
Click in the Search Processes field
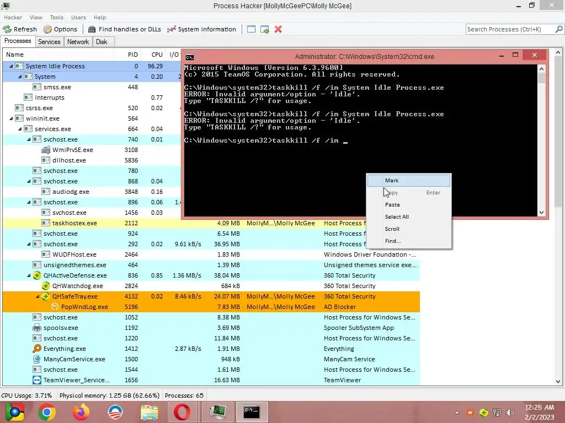[x=510, y=29]
